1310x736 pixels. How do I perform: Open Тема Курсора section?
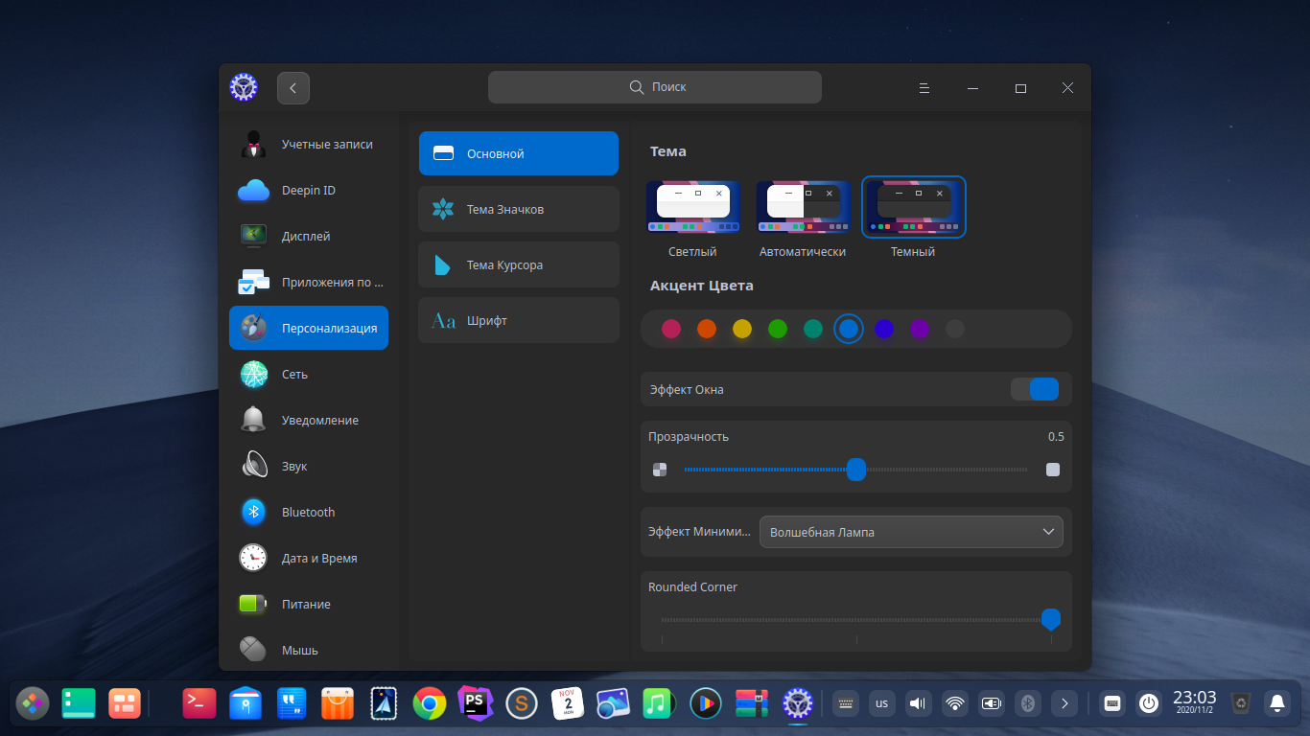click(519, 264)
